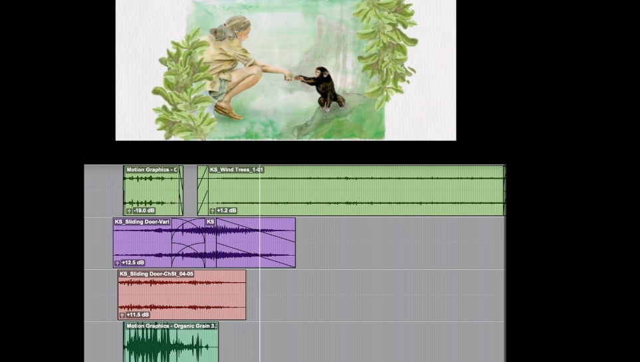Open the -19.0 dB clip gain value
Screen dimensions: 640x362
(144, 211)
